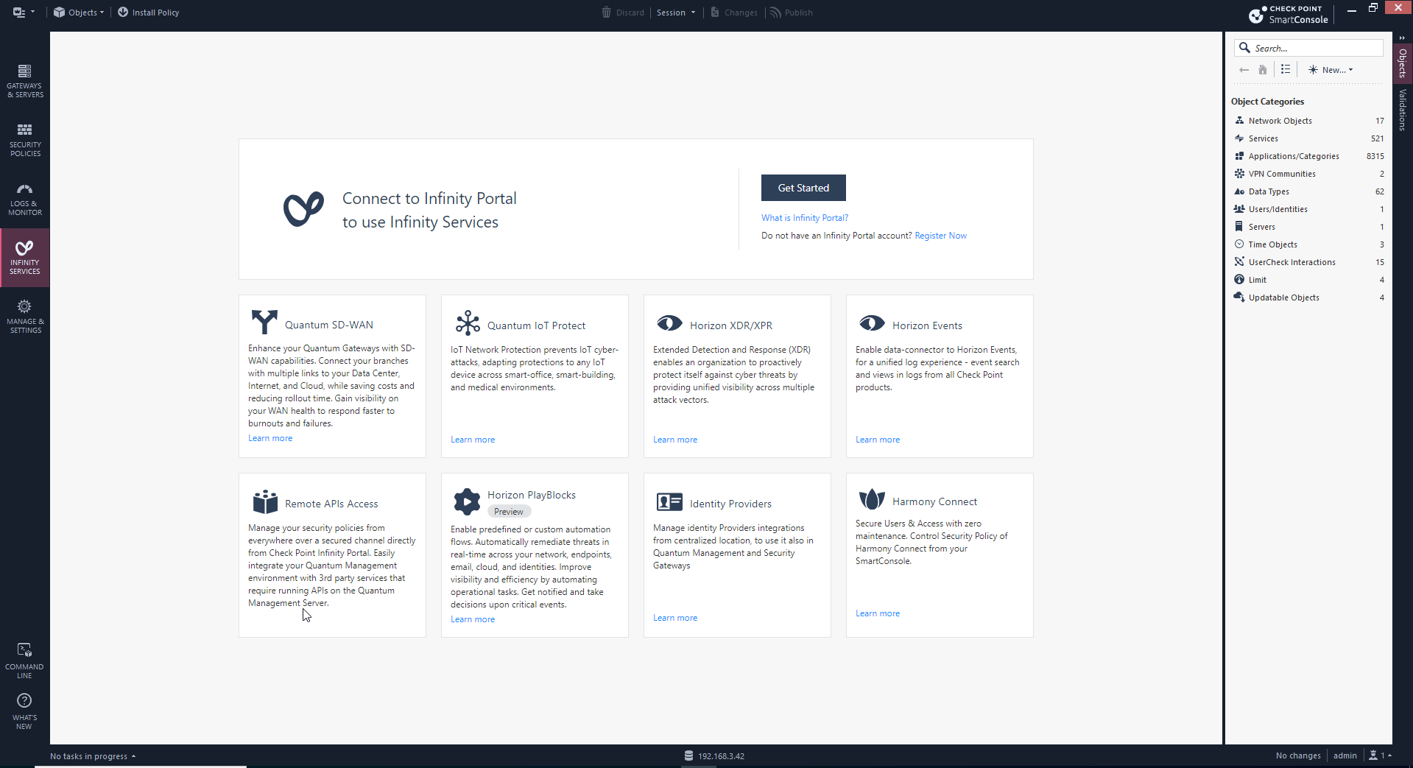
Task: Expand the connected sessions indicator
Action: (1380, 755)
